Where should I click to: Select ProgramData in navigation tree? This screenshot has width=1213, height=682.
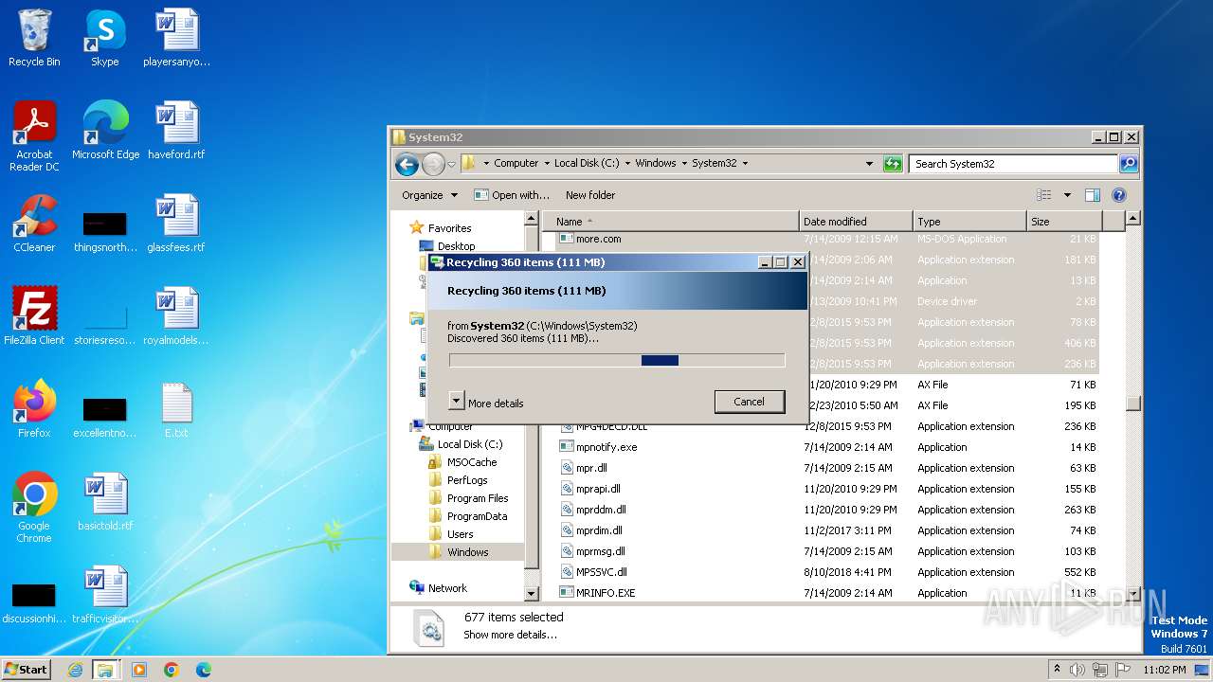coord(477,516)
